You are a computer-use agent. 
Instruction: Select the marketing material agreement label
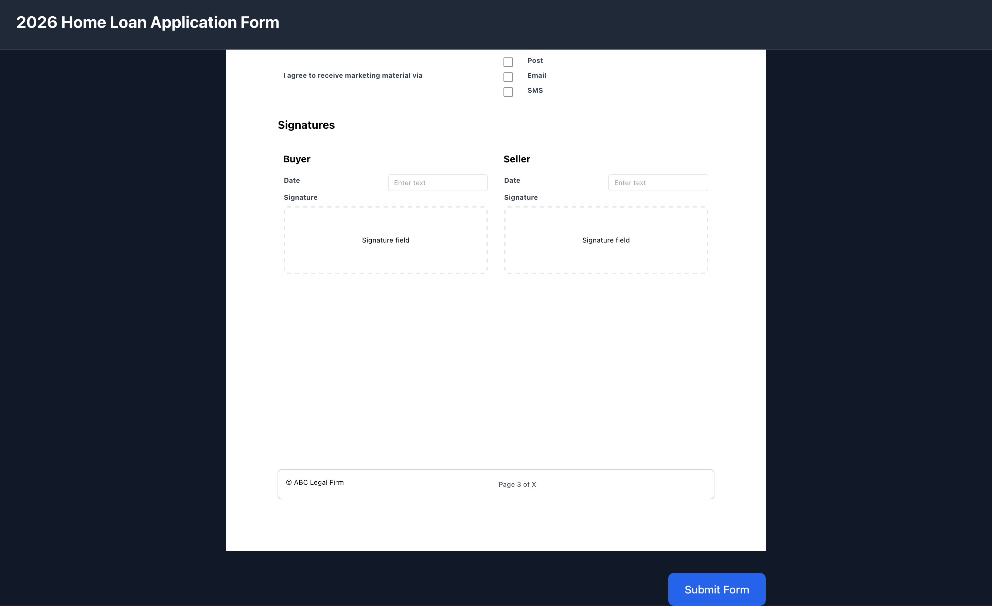[353, 75]
